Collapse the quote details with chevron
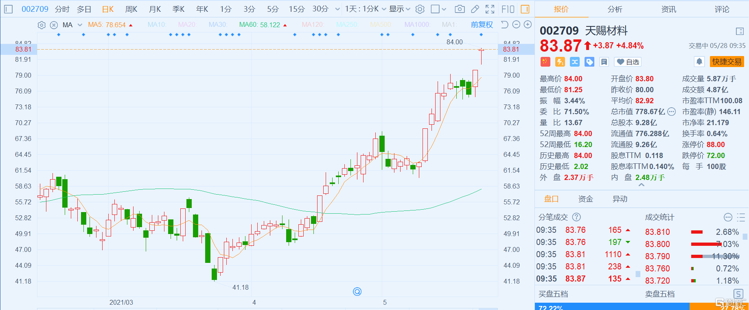Screen dimensions: 749x310 (642, 185)
